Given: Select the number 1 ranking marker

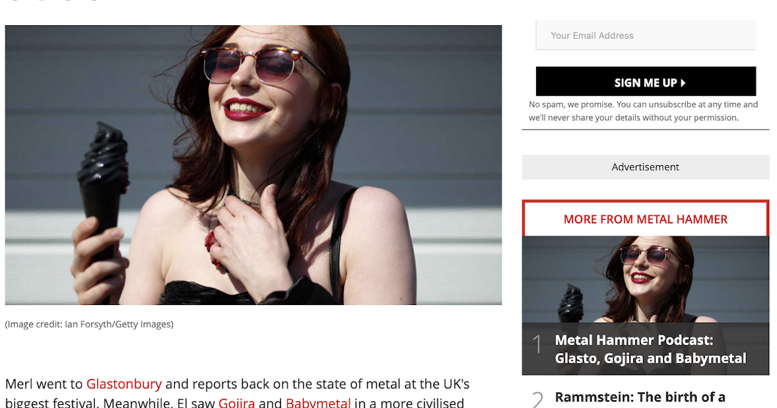Looking at the screenshot, I should coord(537,345).
